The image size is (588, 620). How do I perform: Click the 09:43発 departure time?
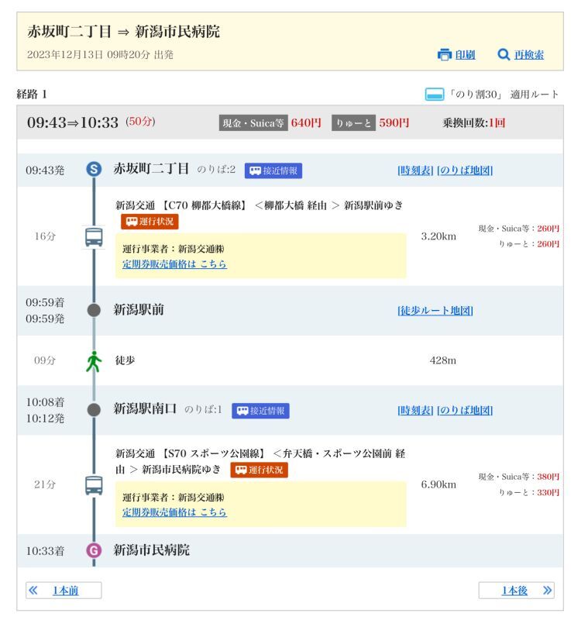pyautogui.click(x=45, y=170)
